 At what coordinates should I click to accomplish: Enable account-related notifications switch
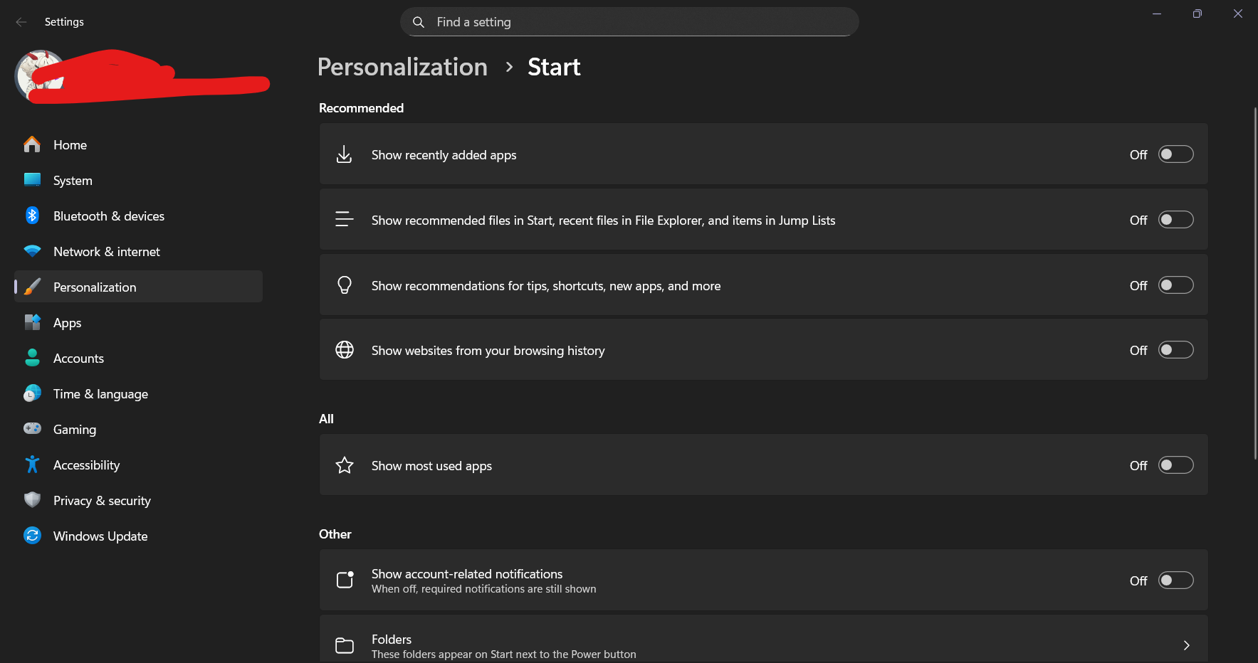[x=1175, y=580]
